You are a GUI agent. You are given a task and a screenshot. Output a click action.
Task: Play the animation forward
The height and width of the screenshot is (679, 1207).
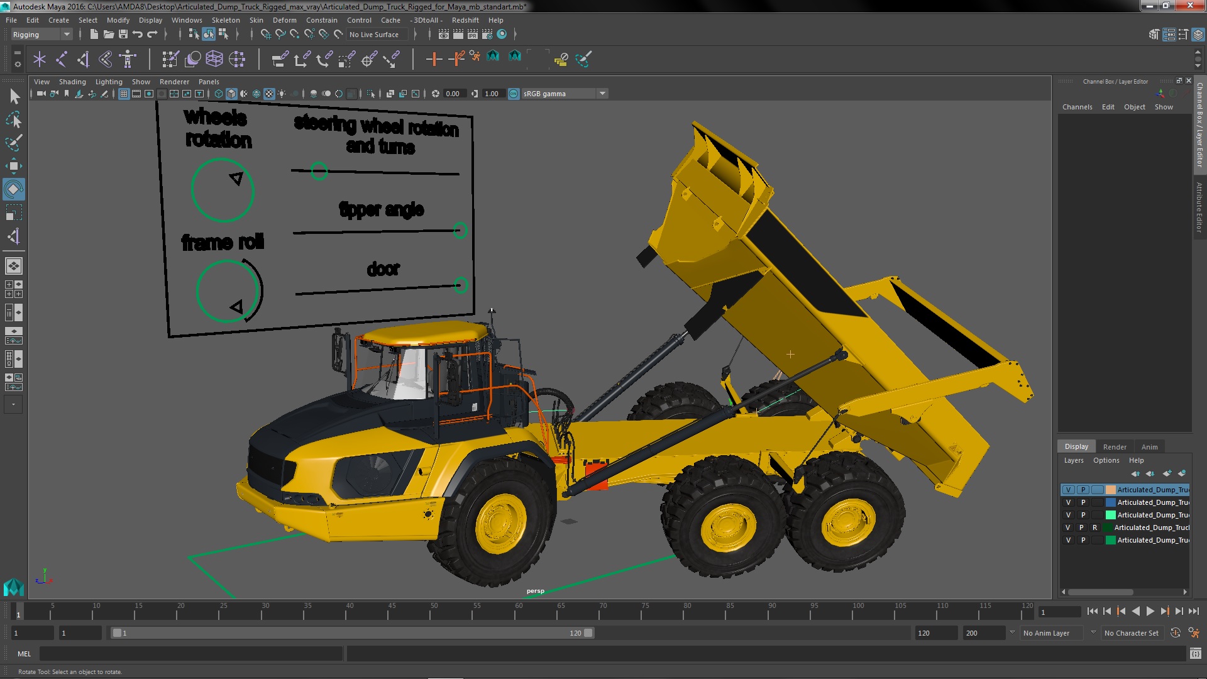coord(1150,611)
